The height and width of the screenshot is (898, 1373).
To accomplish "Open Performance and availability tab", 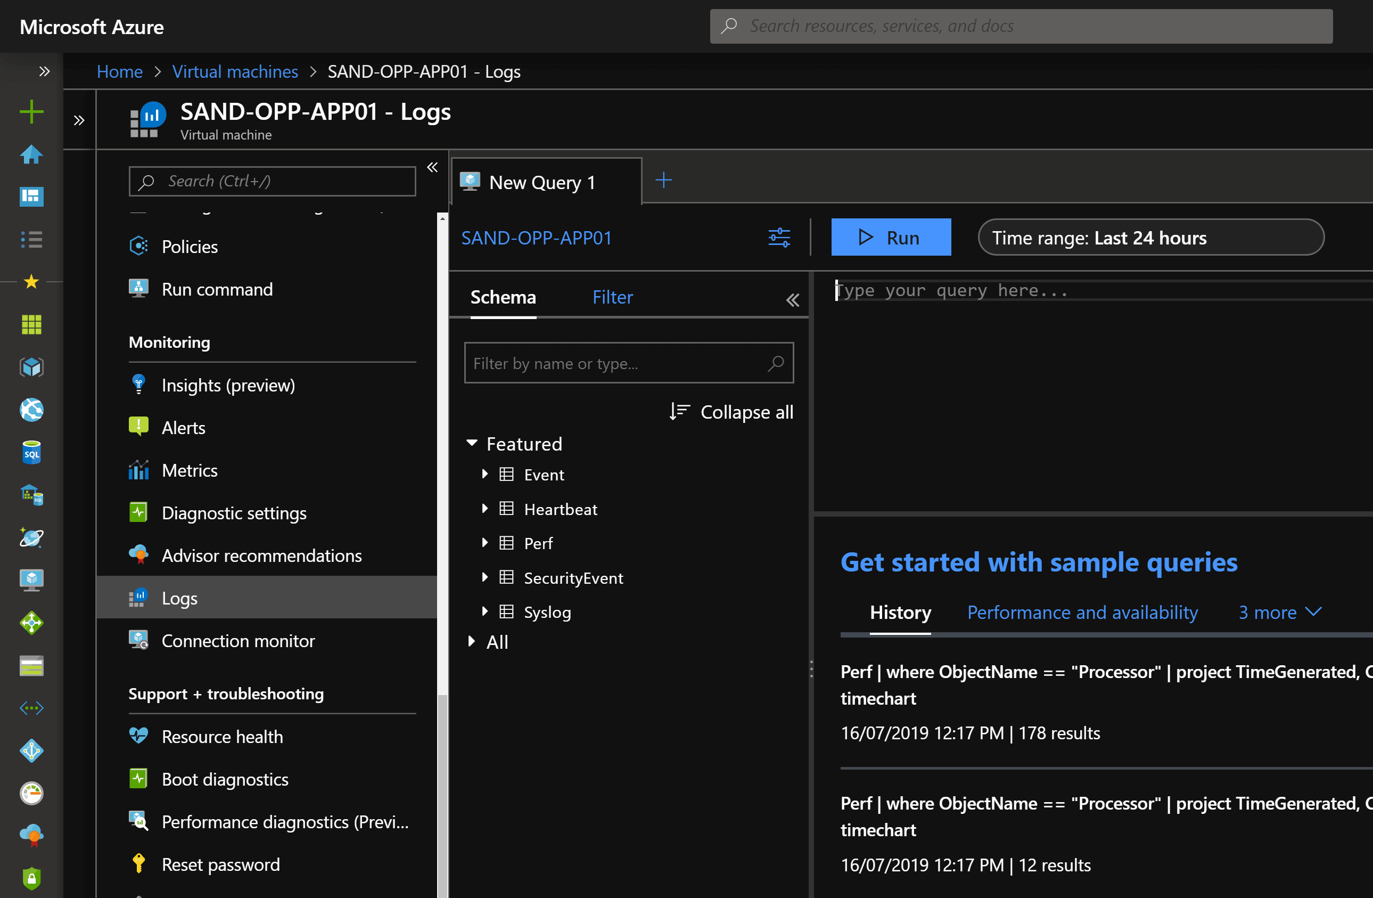I will pyautogui.click(x=1082, y=612).
